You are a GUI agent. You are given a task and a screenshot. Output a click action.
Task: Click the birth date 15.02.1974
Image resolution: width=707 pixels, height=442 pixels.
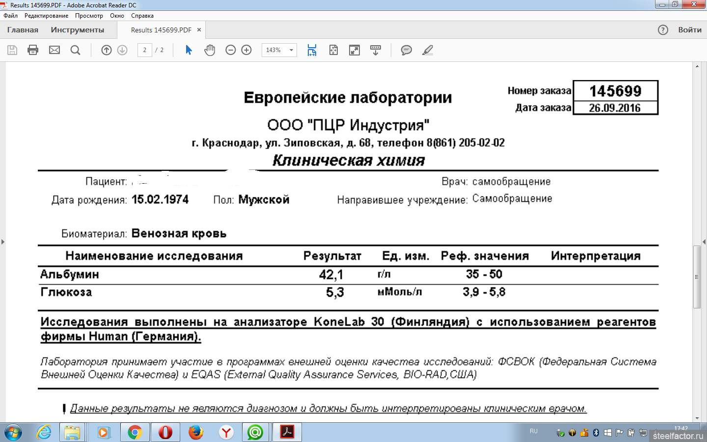160,199
